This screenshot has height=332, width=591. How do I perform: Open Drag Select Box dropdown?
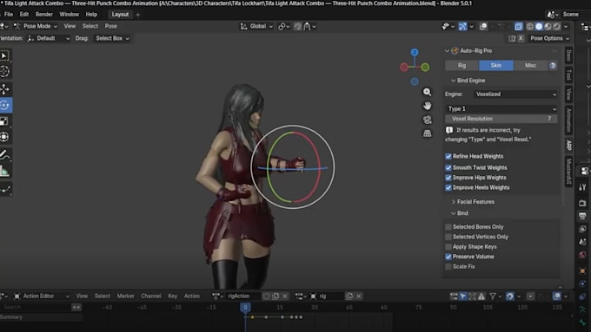coord(112,38)
